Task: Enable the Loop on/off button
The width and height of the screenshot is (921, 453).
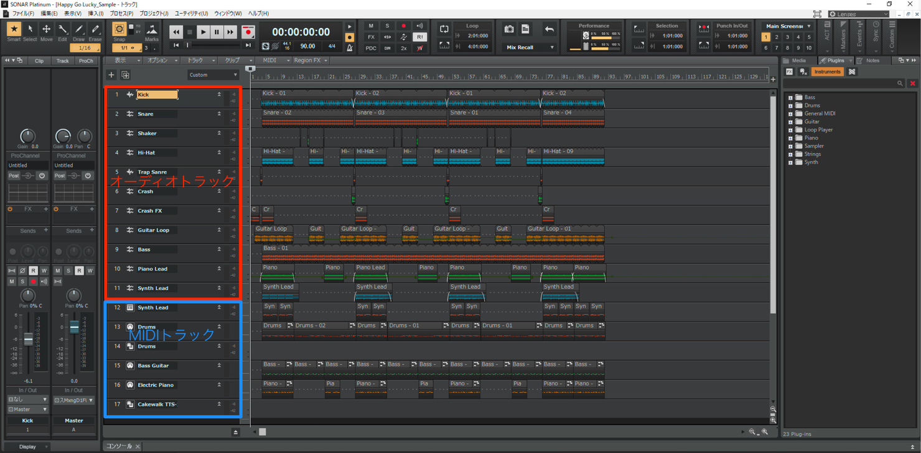Action: pyautogui.click(x=444, y=29)
